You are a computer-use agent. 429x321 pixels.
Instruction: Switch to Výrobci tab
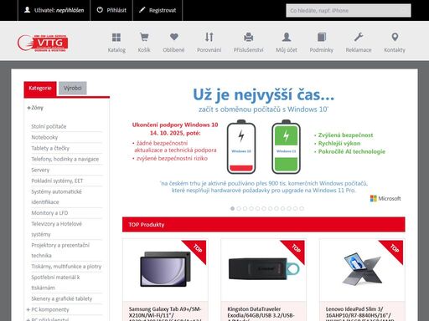pos(73,89)
